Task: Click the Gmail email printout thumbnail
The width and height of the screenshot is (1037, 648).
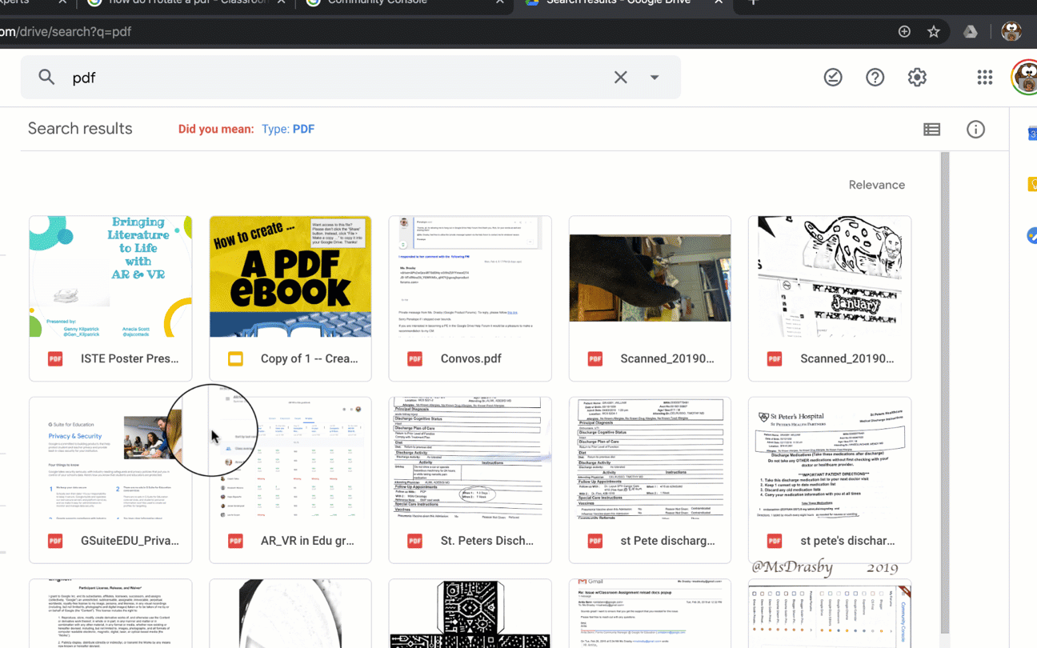Action: coord(650,614)
